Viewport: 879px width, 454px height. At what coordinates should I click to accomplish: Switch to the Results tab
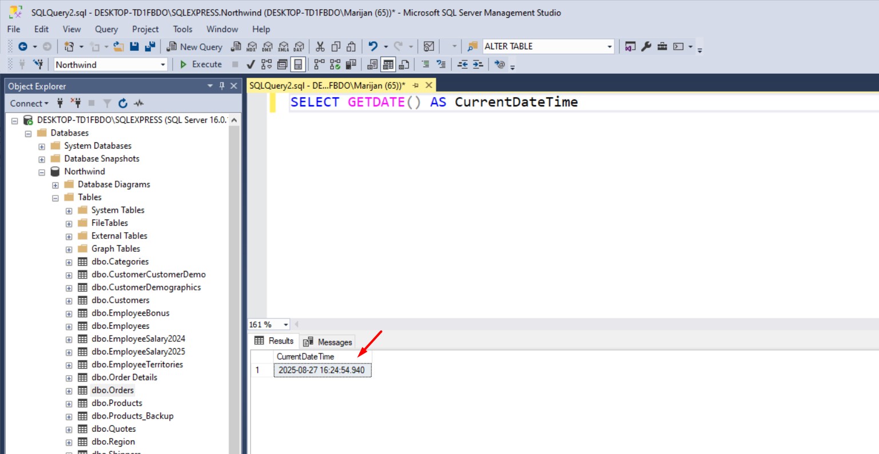275,341
